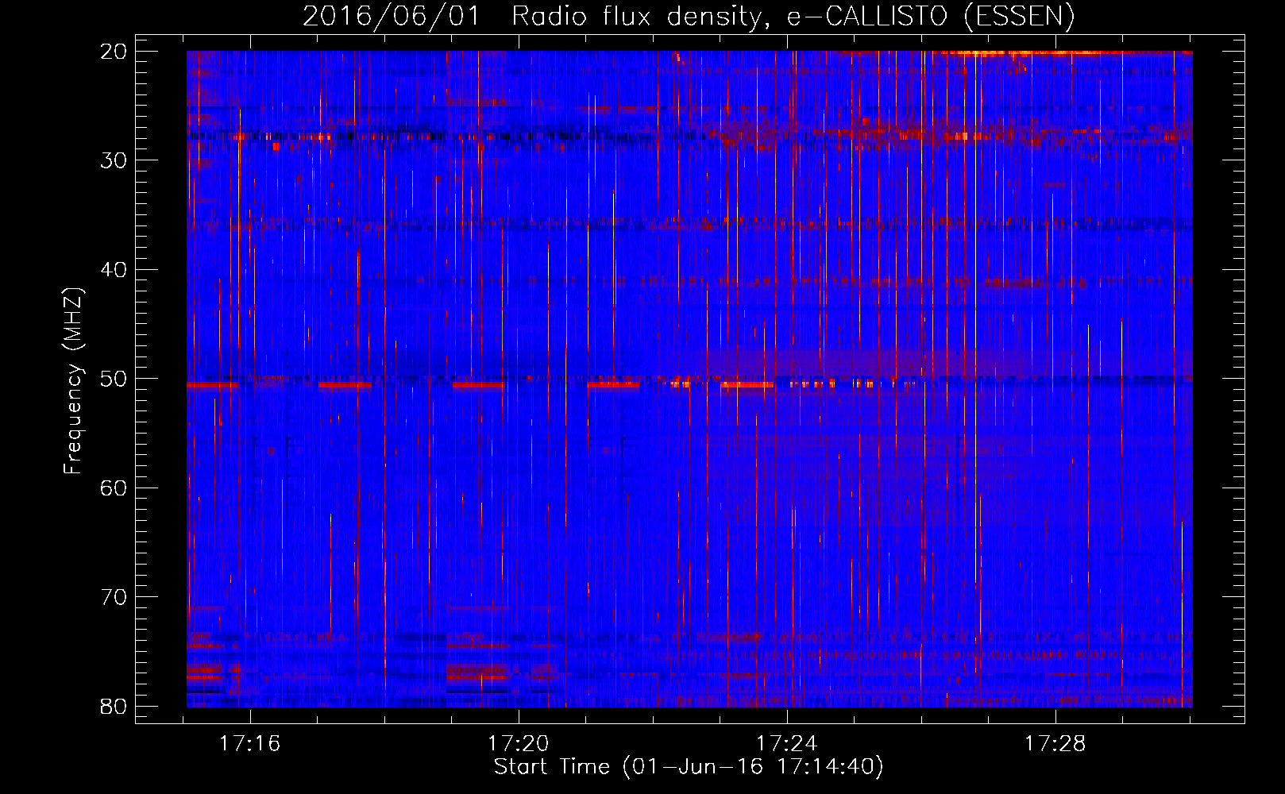Click the 40 frequency tick label
The height and width of the screenshot is (794, 1285).
point(114,270)
